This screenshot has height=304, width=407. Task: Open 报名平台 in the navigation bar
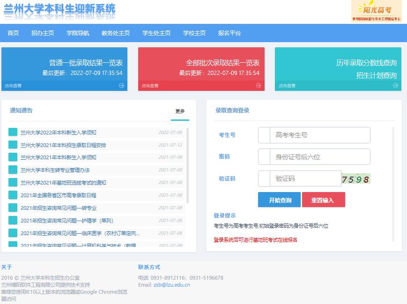229,33
